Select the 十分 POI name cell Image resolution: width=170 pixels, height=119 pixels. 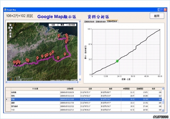(35, 110)
